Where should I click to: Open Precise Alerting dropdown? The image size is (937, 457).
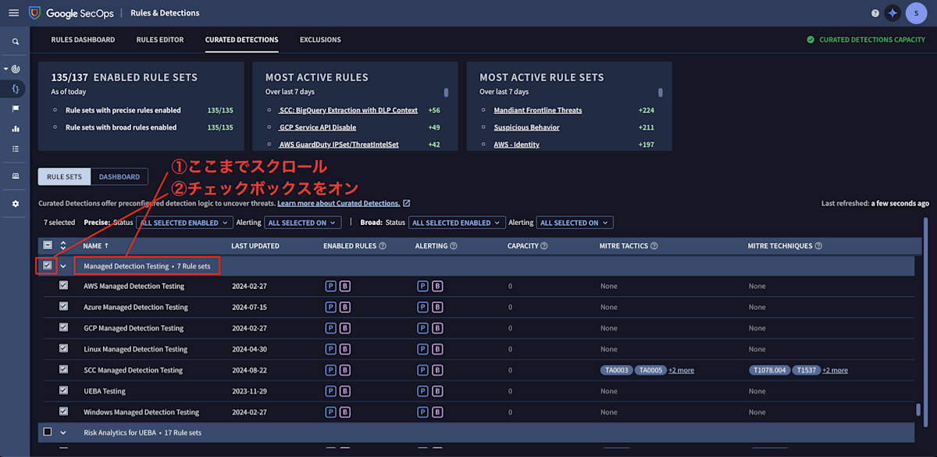pos(303,223)
